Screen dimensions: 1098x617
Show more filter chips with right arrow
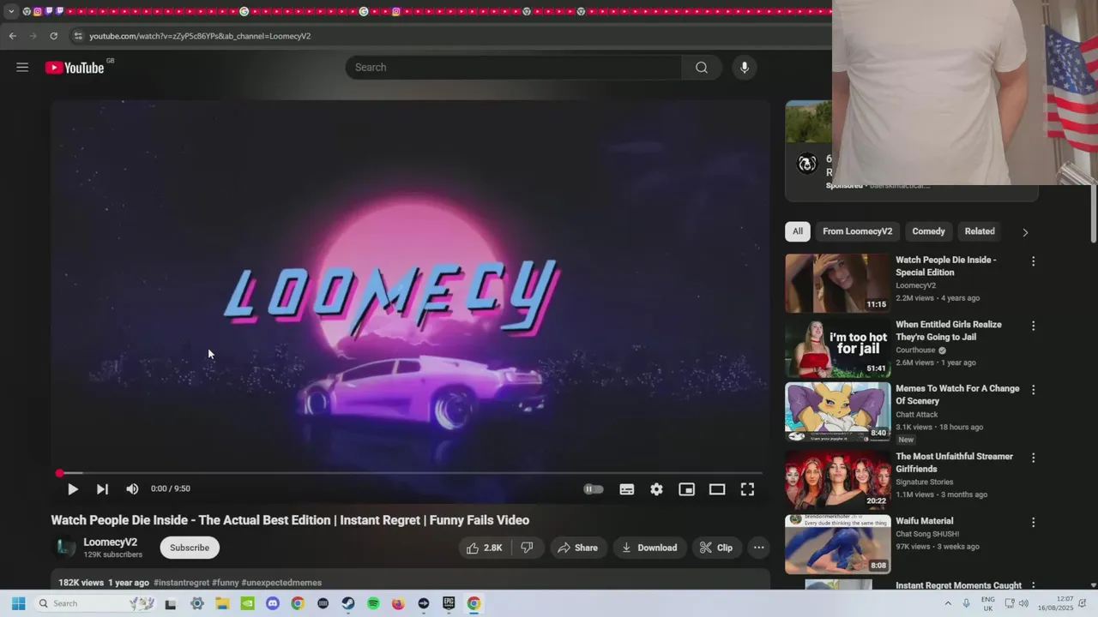(x=1025, y=232)
